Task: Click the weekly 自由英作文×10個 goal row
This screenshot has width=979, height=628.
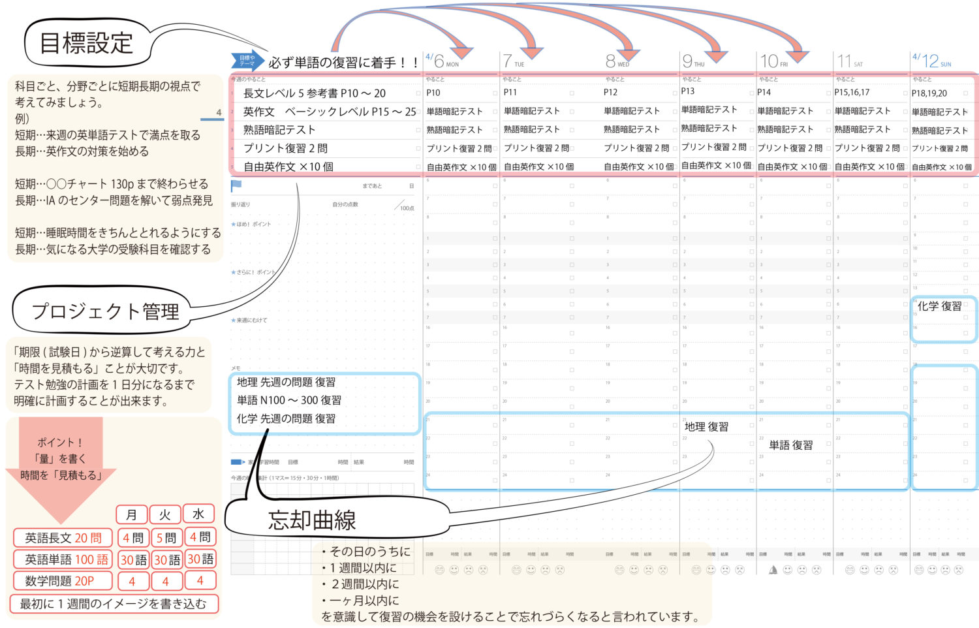Action: (x=288, y=166)
